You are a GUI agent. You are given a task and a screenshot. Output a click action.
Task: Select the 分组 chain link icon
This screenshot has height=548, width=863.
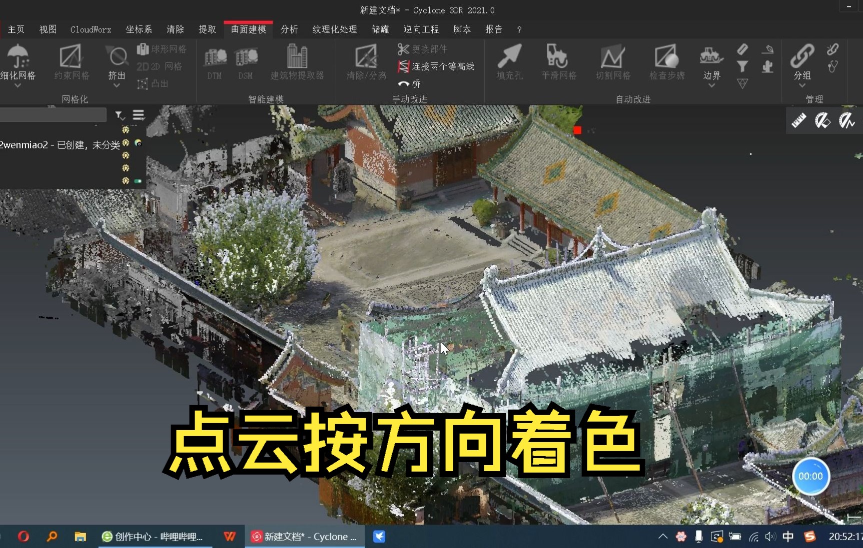802,56
